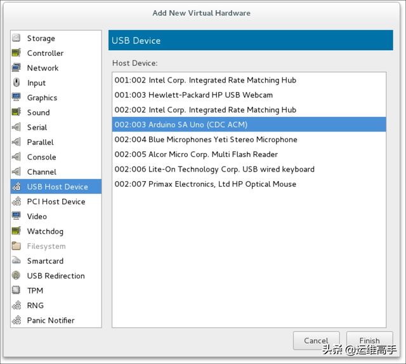Click the Finish button
Viewport: 406px width, 364px height.
369,340
